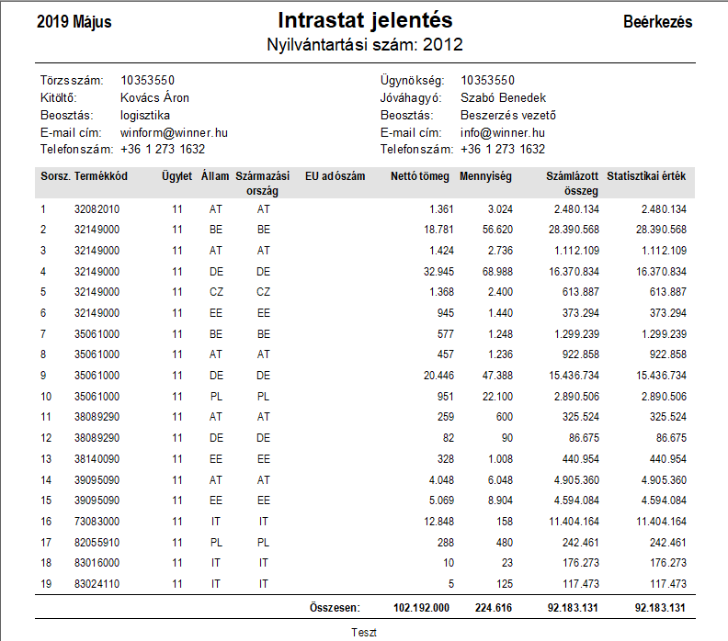This screenshot has width=728, height=641.
Task: Click the winform@winner.hu email address
Action: tap(174, 132)
